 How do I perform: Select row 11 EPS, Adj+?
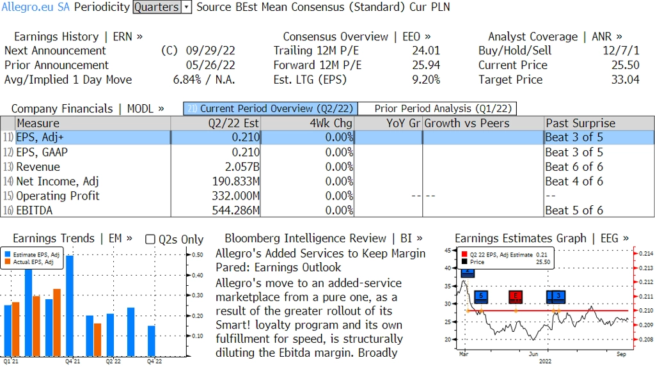click(327, 137)
